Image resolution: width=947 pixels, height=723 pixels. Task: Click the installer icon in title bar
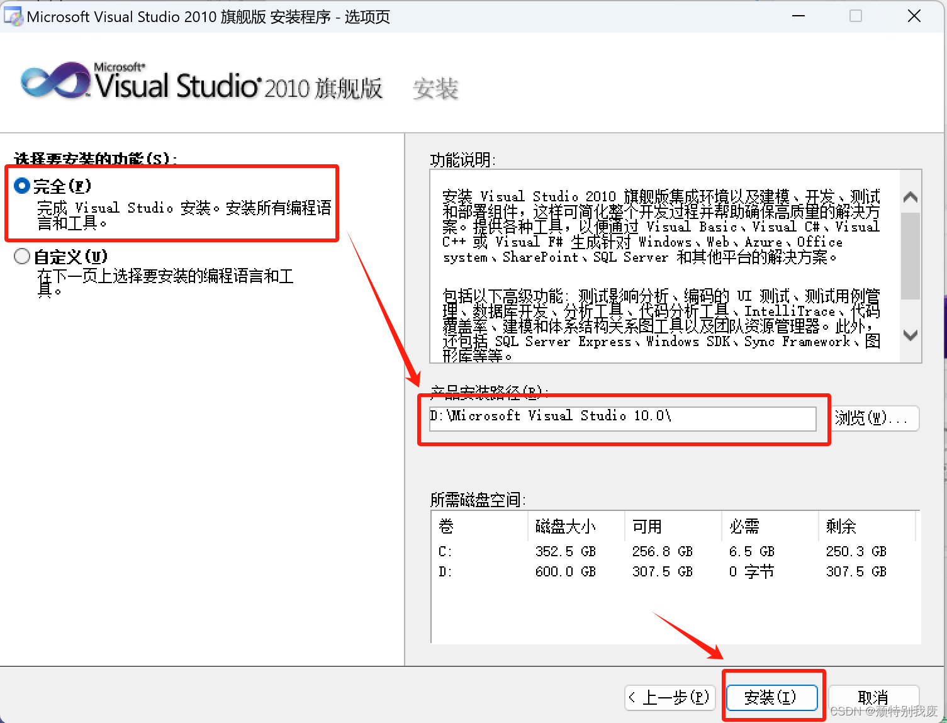(x=13, y=16)
